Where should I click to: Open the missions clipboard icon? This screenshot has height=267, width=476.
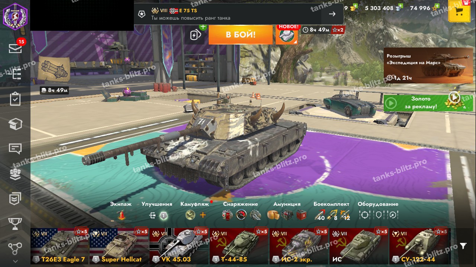click(x=15, y=99)
